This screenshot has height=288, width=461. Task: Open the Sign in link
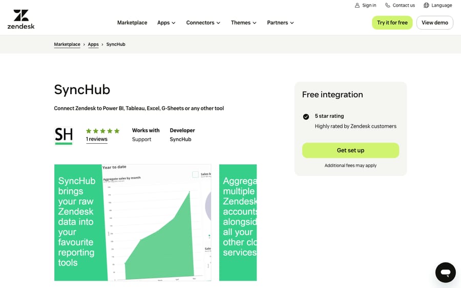tap(365, 5)
